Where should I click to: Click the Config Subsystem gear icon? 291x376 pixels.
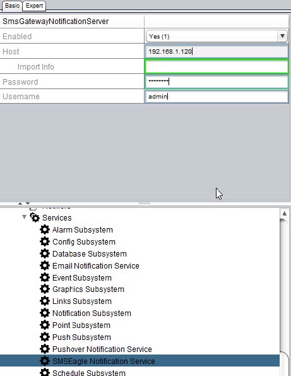pos(45,241)
